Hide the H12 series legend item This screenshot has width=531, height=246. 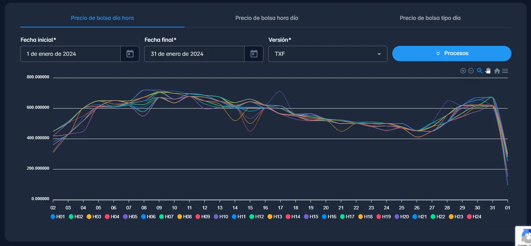point(257,217)
